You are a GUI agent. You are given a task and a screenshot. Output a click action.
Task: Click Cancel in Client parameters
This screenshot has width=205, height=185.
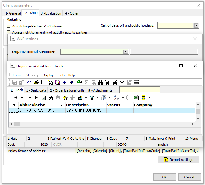(x=189, y=177)
